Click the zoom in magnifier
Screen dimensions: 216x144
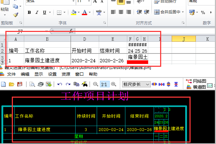click(x=114, y=84)
